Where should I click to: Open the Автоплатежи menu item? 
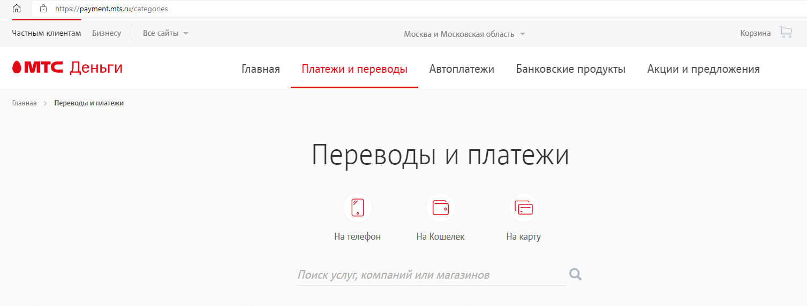tap(462, 69)
